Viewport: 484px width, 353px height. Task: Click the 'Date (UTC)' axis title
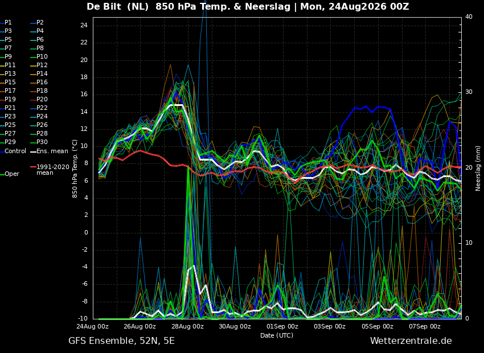tap(277, 335)
